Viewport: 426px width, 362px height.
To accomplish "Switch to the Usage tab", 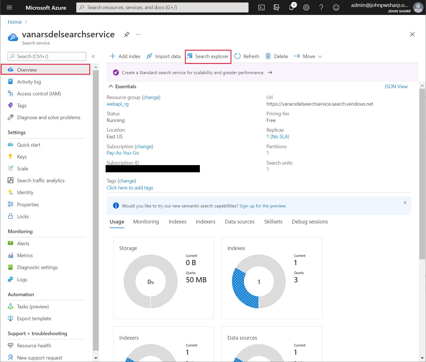I will pos(117,222).
